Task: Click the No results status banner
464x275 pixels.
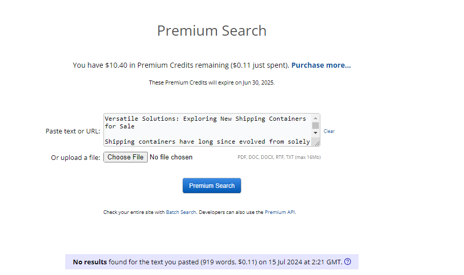Action: [212, 262]
